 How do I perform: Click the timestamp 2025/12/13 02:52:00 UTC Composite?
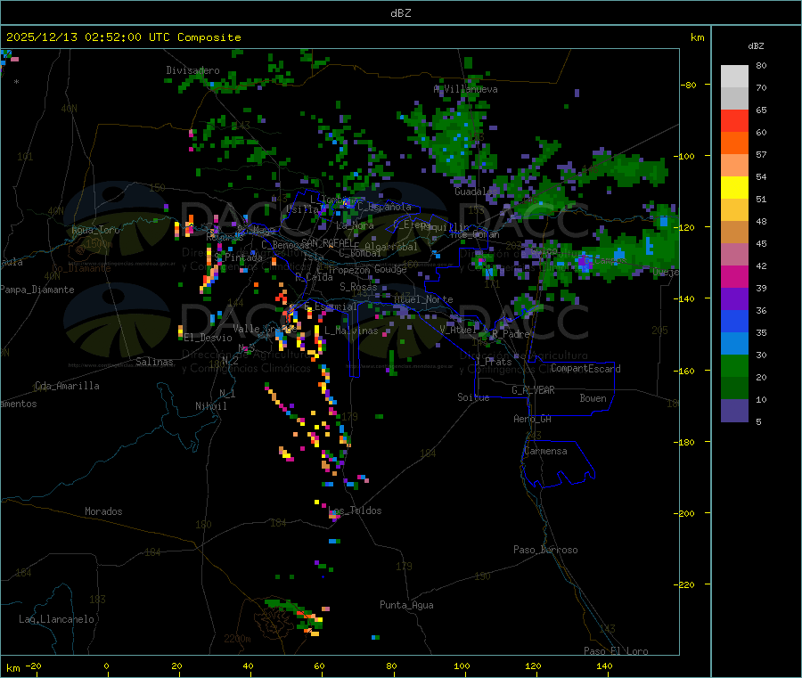123,37
